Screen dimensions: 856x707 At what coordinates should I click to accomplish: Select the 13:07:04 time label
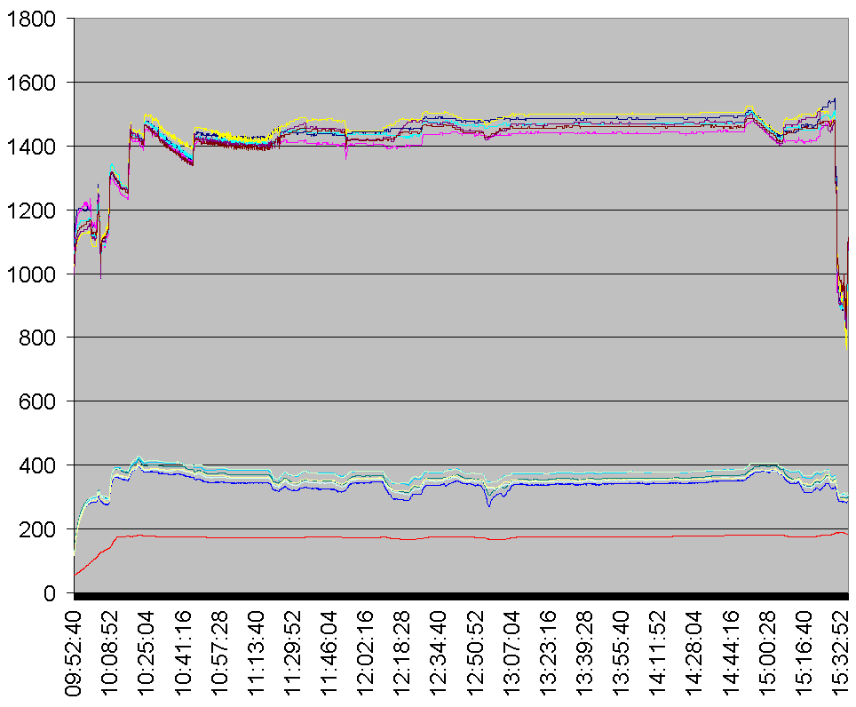click(x=511, y=654)
